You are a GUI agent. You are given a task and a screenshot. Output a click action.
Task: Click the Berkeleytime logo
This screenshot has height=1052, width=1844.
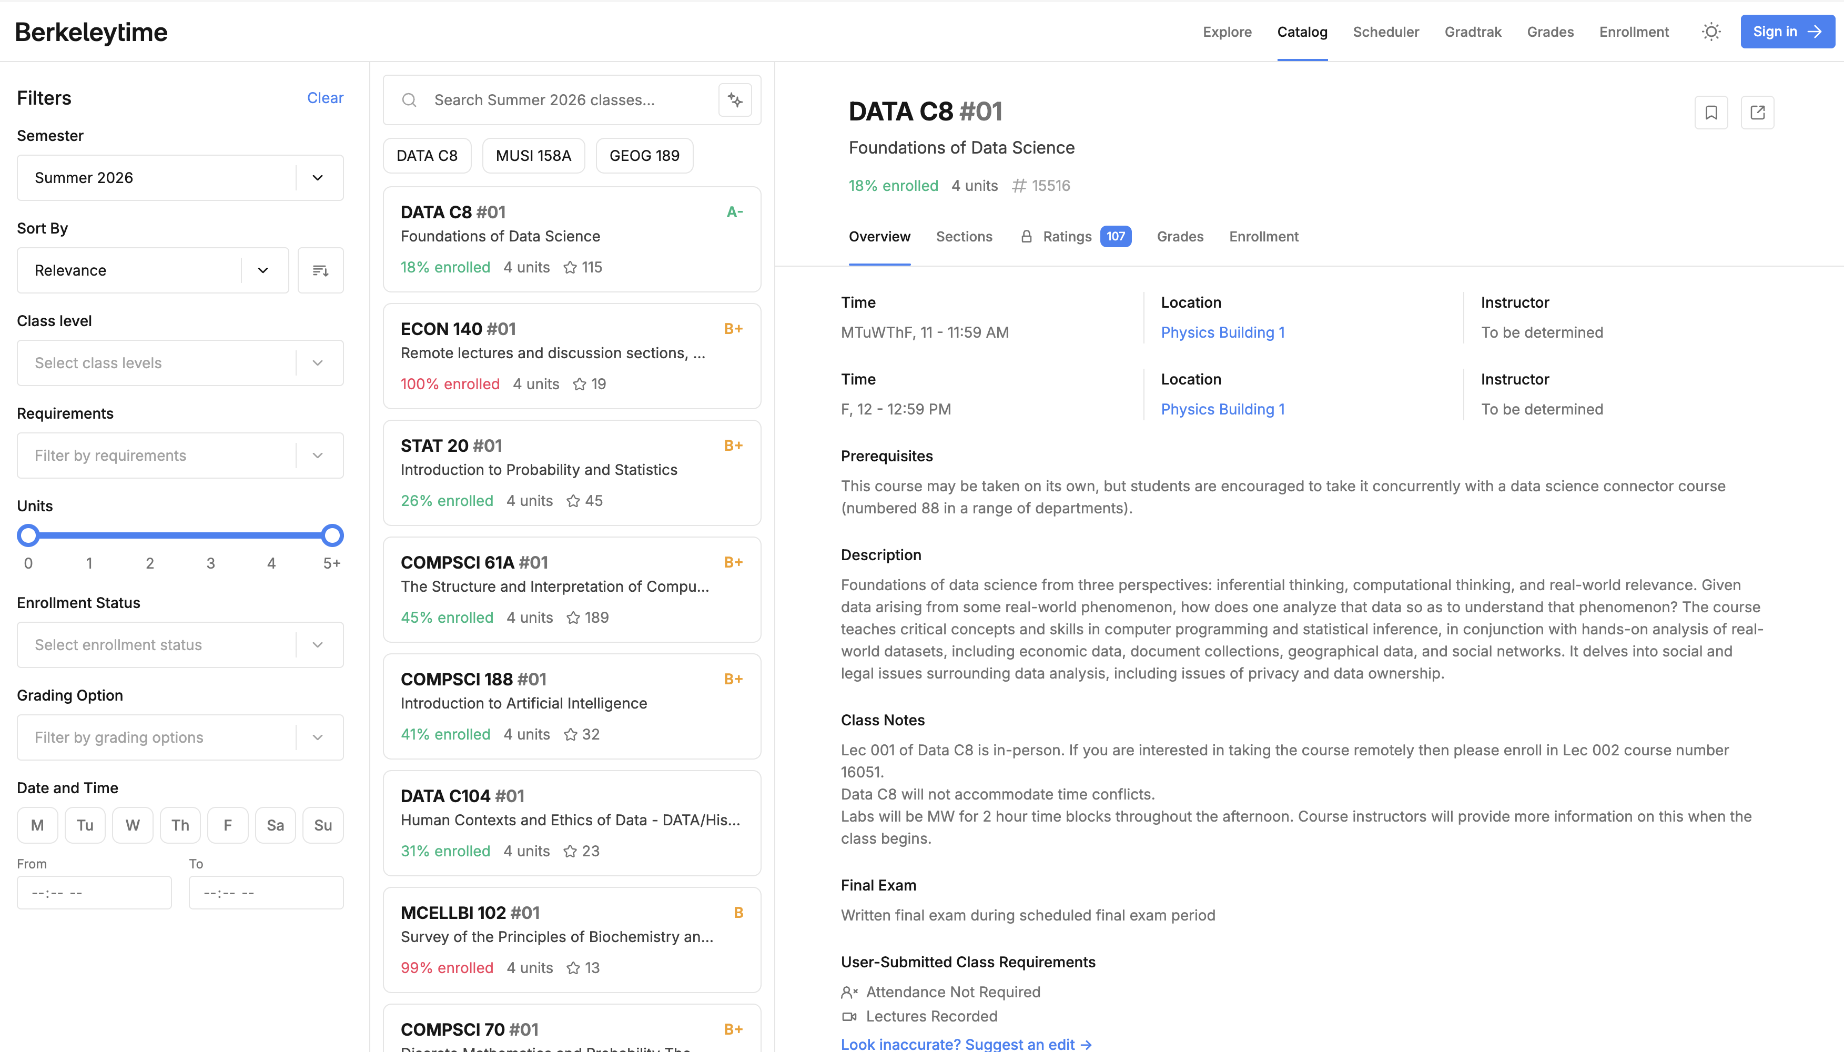[91, 32]
